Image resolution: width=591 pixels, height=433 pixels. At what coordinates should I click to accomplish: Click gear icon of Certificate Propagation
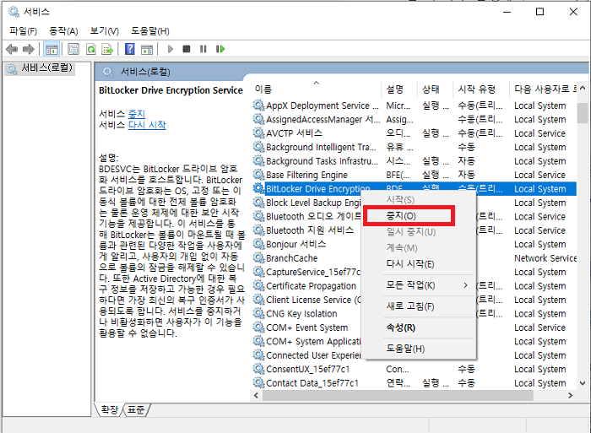258,285
